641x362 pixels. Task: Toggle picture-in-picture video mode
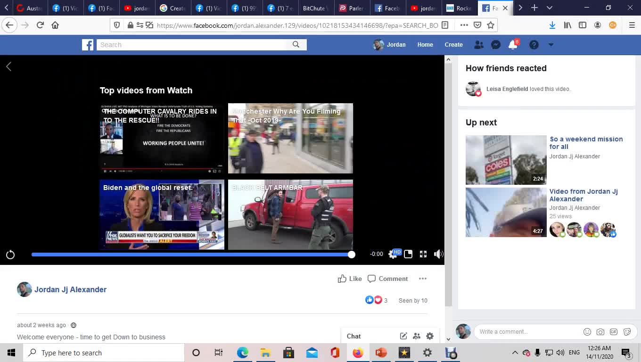408,254
